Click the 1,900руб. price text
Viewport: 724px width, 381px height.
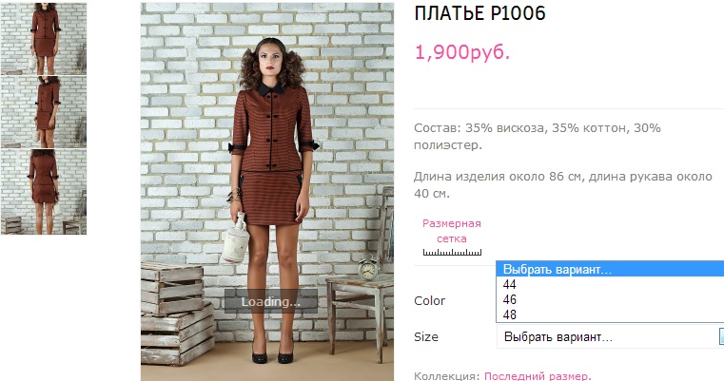coord(462,52)
